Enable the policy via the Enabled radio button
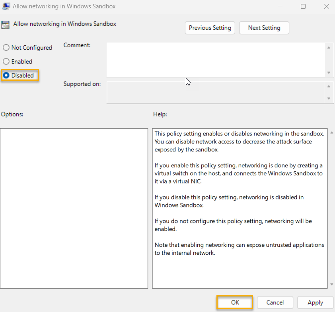Image resolution: width=335 pixels, height=312 pixels. (x=6, y=61)
